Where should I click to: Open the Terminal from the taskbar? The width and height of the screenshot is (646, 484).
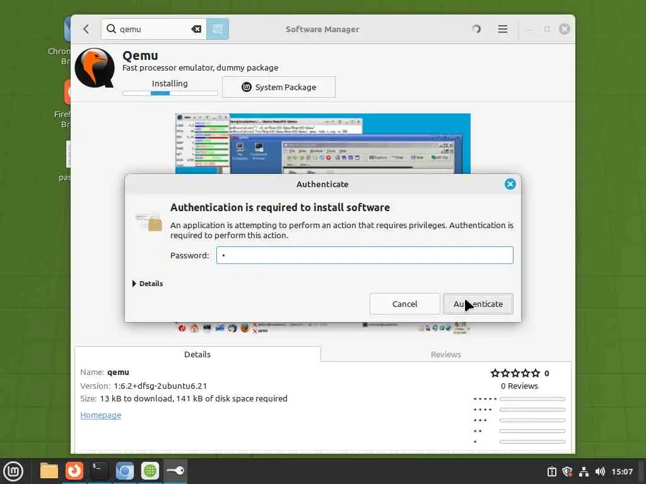click(99, 471)
